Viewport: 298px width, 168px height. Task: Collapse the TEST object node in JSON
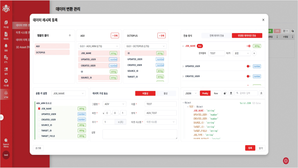coord(188,107)
